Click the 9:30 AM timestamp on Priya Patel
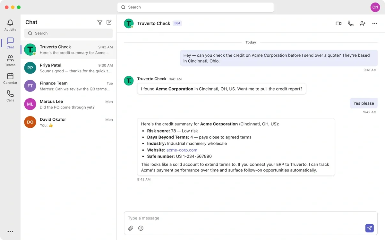The image size is (385, 240). tap(106, 65)
